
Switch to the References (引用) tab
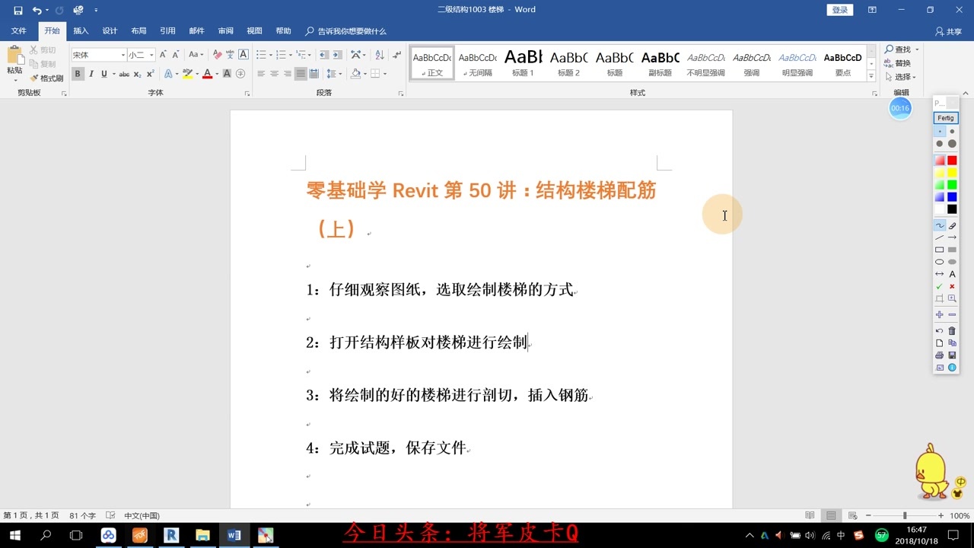[167, 31]
